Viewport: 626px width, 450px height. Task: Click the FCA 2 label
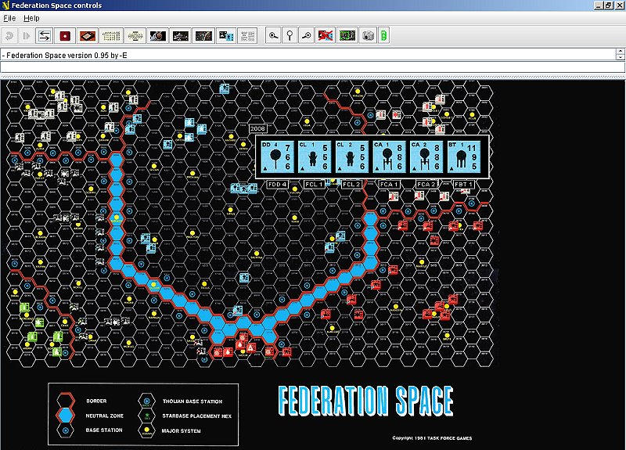426,185
